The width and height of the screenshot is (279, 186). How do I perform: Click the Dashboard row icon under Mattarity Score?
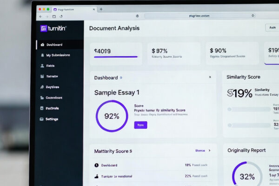click(x=96, y=165)
